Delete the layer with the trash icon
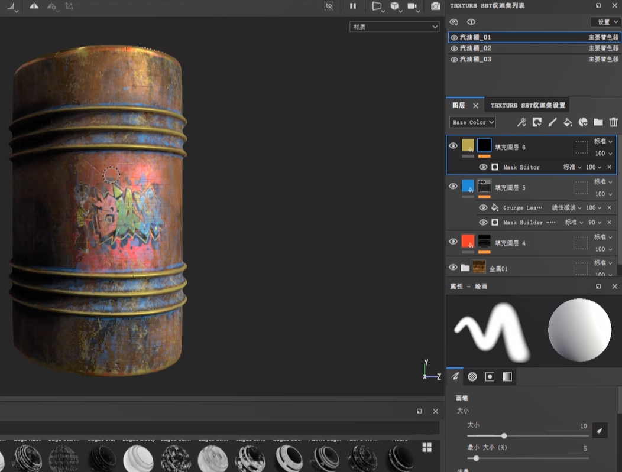This screenshot has height=472, width=622. [614, 122]
